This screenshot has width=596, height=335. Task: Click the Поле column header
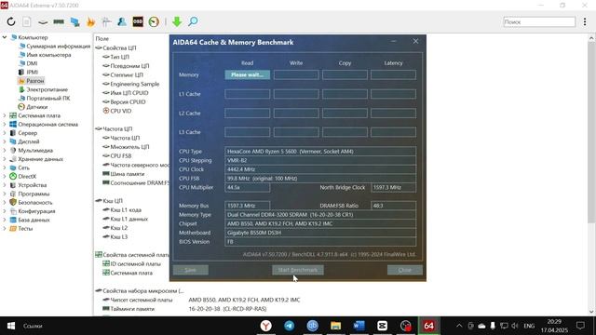102,39
